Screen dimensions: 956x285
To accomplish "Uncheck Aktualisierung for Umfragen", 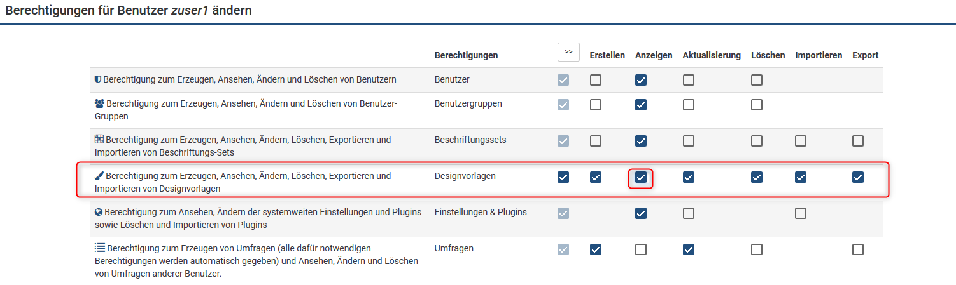I will pos(689,249).
